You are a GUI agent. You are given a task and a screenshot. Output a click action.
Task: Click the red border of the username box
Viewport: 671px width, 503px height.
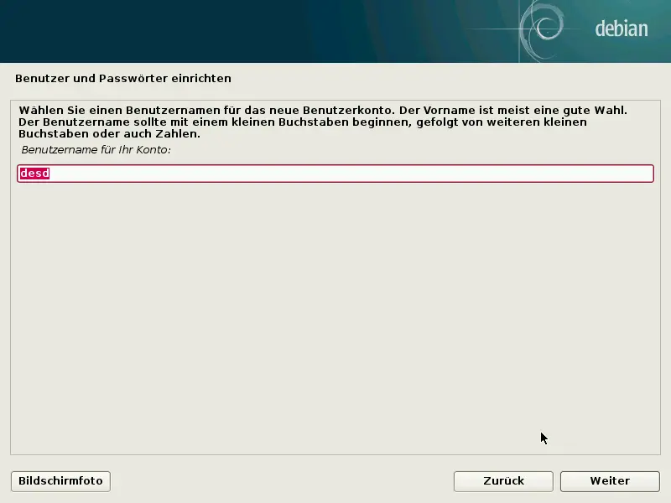click(335, 165)
